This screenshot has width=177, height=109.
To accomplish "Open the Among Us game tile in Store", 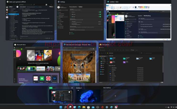I will point(39,55).
